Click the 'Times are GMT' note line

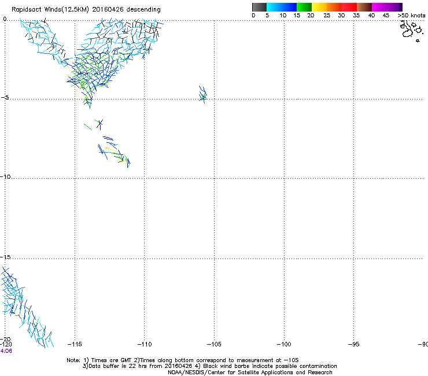[183, 360]
